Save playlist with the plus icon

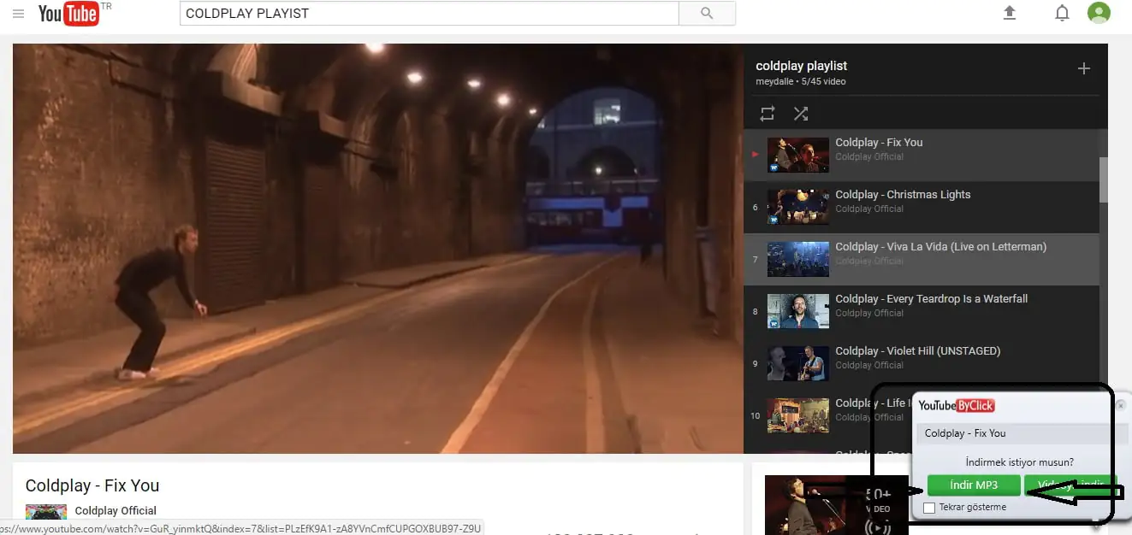tap(1083, 68)
